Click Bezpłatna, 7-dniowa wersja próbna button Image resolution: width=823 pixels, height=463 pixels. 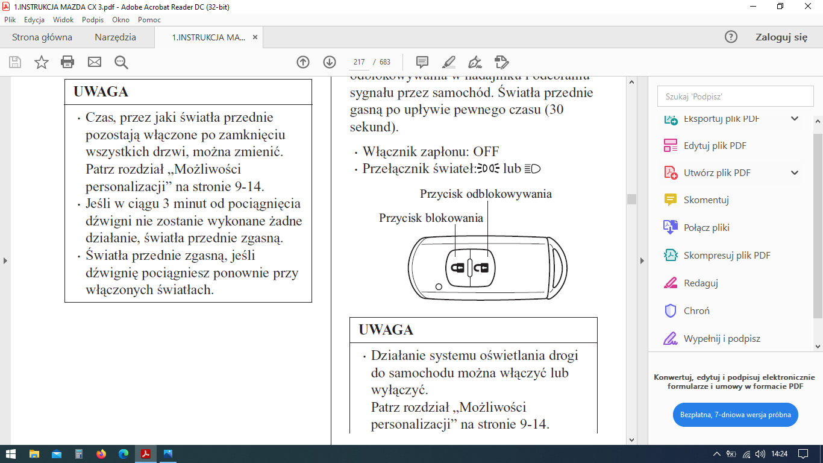[735, 415]
